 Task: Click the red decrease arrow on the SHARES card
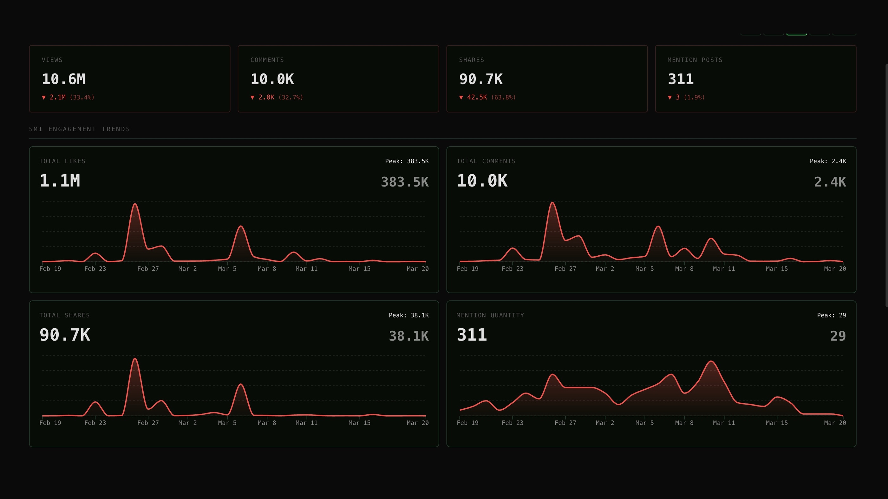(461, 98)
